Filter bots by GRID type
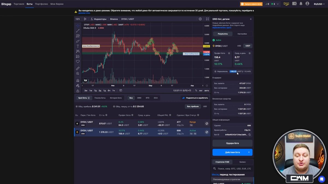328x184 pixels. pyautogui.click(x=139, y=98)
